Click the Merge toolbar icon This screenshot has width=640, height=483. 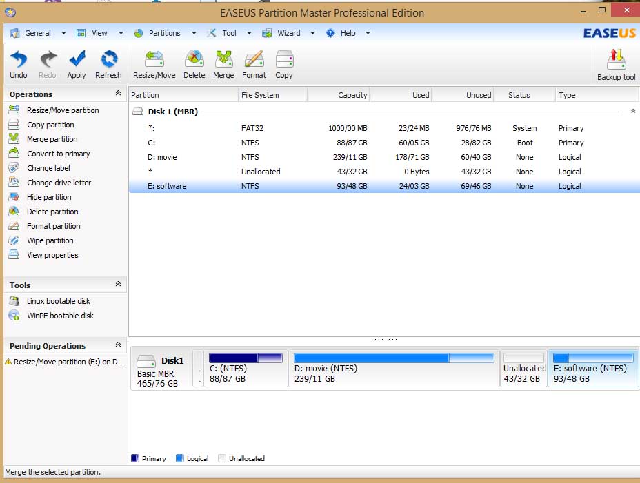click(223, 64)
